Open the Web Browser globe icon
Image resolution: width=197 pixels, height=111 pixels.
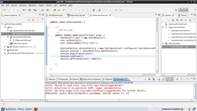pos(94,10)
